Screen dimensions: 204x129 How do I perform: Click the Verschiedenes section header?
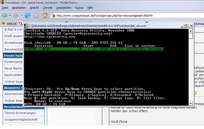point(23,107)
